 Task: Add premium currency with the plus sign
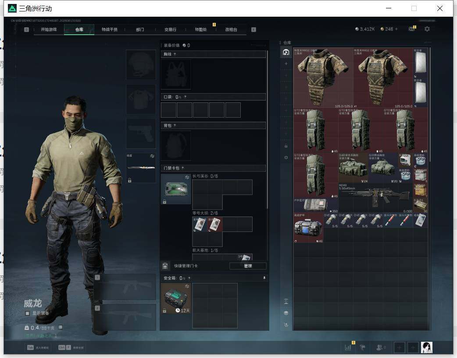[396, 29]
